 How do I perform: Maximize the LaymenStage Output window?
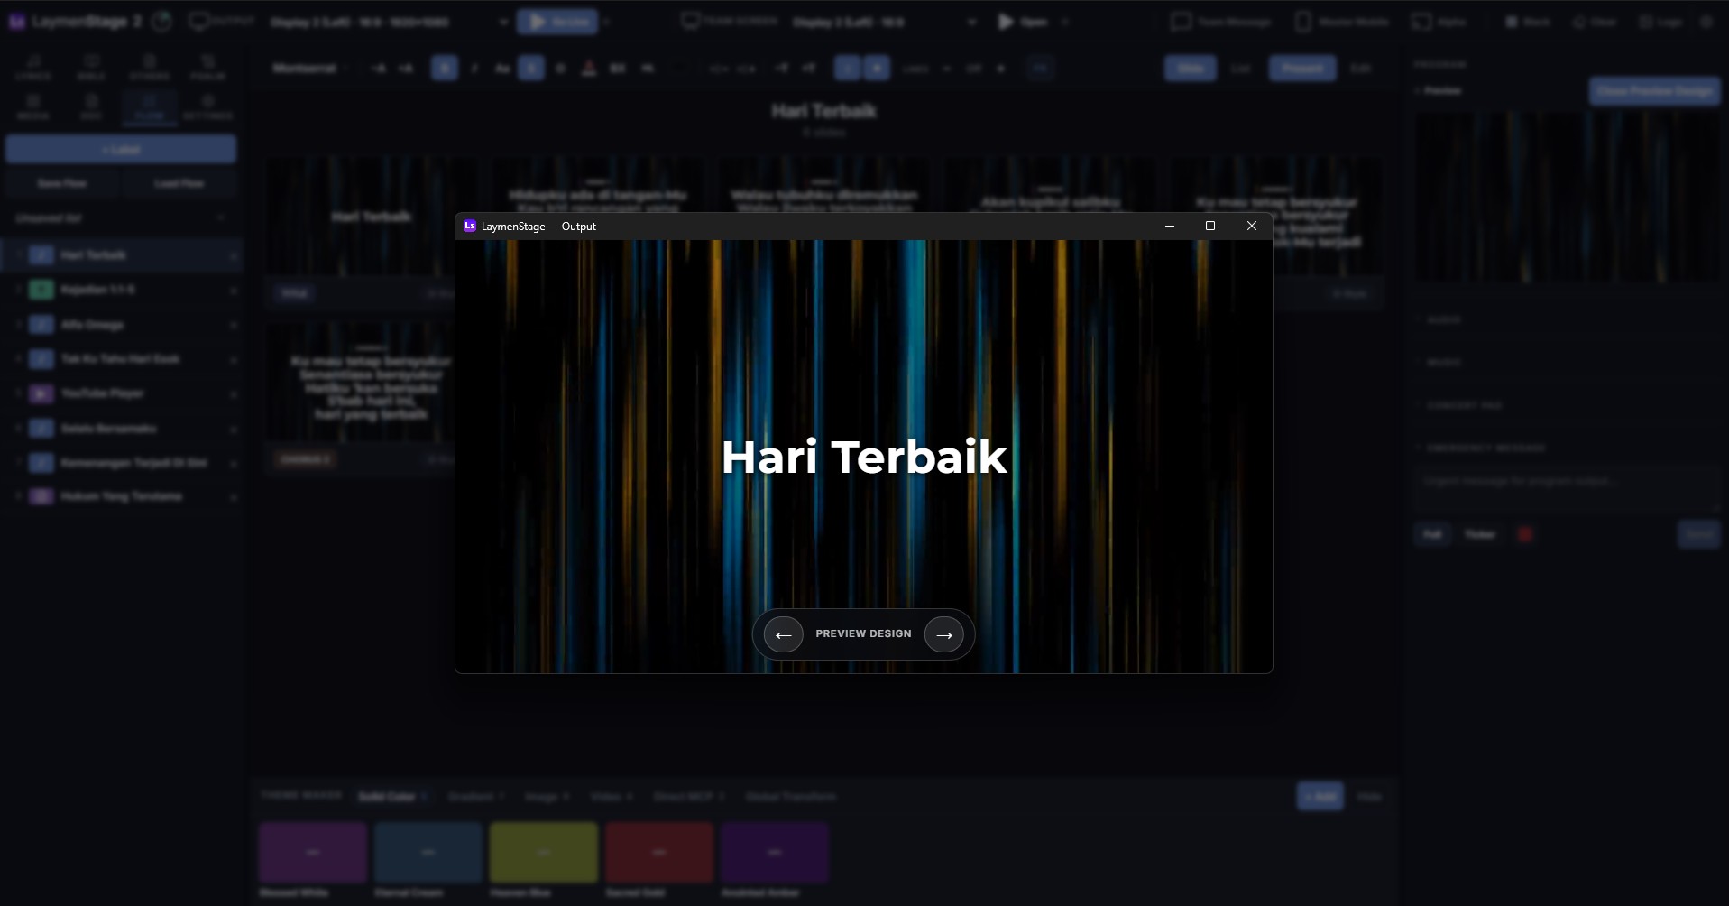click(x=1210, y=226)
